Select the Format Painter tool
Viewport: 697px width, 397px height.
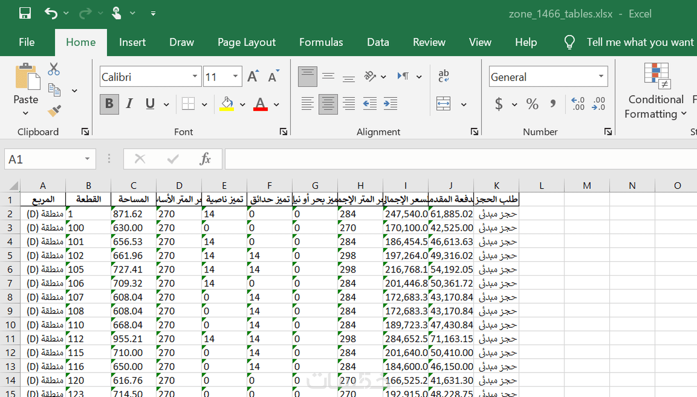[x=55, y=111]
